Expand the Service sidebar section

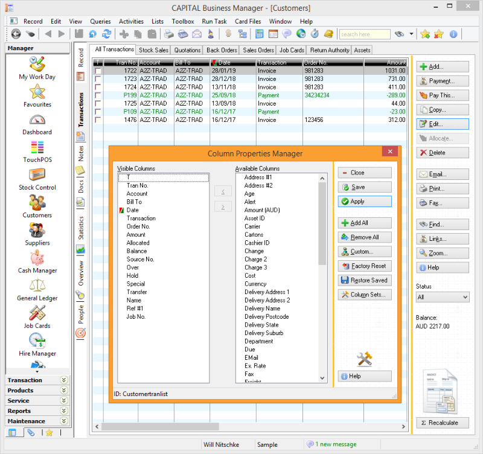pyautogui.click(x=64, y=400)
